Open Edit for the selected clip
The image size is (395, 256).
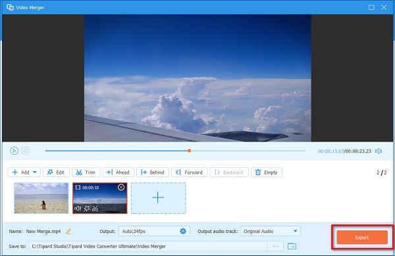(56, 172)
